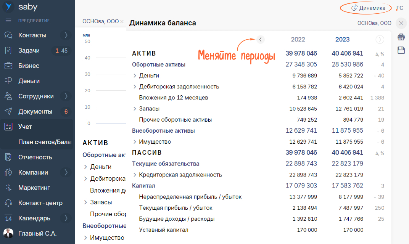Screen dimensions: 409x244
Task: Go to Деньги in sidebar
Action: 29,81
